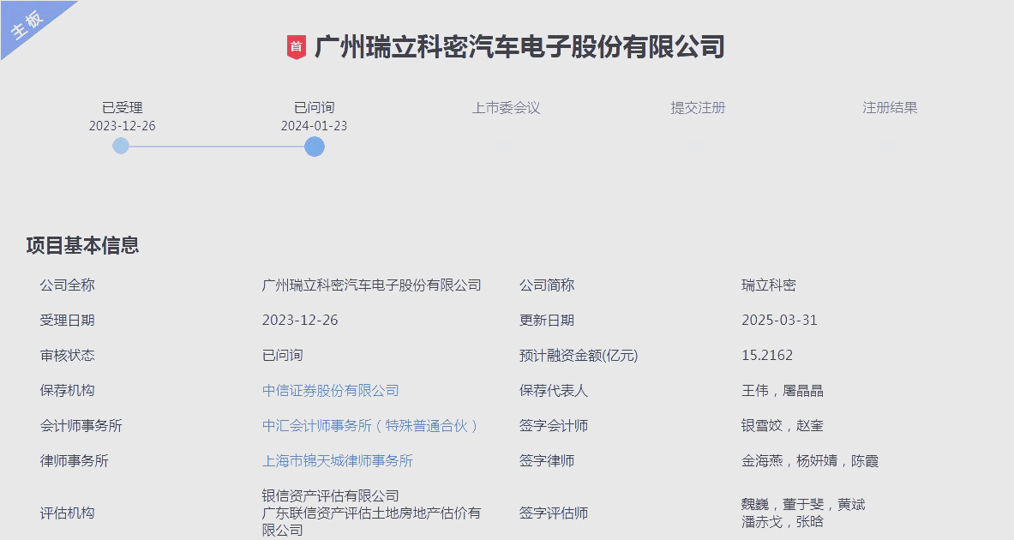Expand the 评估机构 agency details row
This screenshot has width=1014, height=540.
[68, 513]
